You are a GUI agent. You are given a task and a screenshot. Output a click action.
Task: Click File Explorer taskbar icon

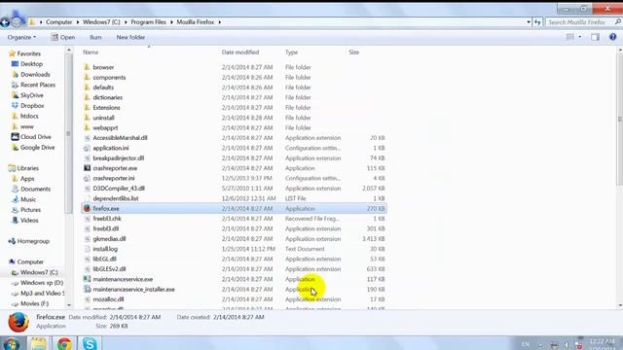tap(39, 343)
